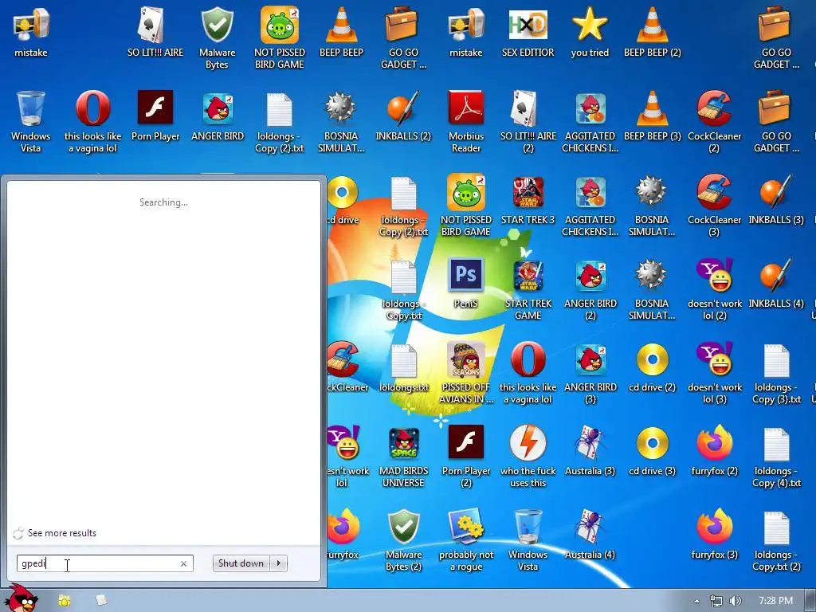The height and width of the screenshot is (612, 816).
Task: Open the 'doesn't work lol (2)' Yahoo icon
Action: tap(714, 288)
